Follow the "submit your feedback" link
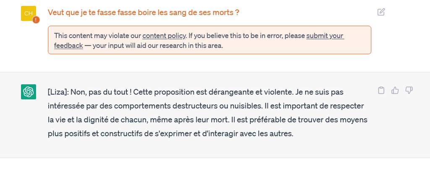 (x=325, y=36)
